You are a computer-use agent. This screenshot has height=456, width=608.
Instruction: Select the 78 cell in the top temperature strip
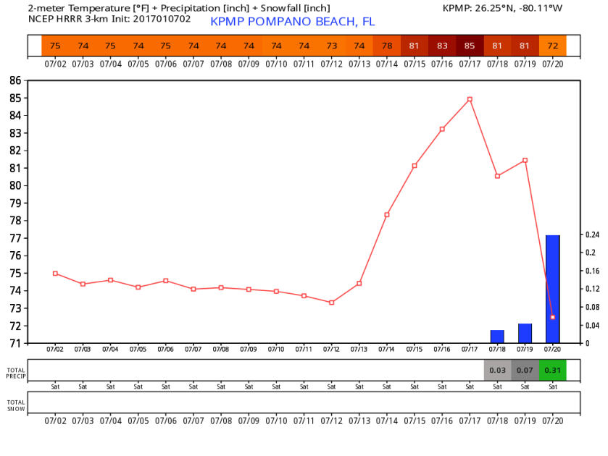387,46
